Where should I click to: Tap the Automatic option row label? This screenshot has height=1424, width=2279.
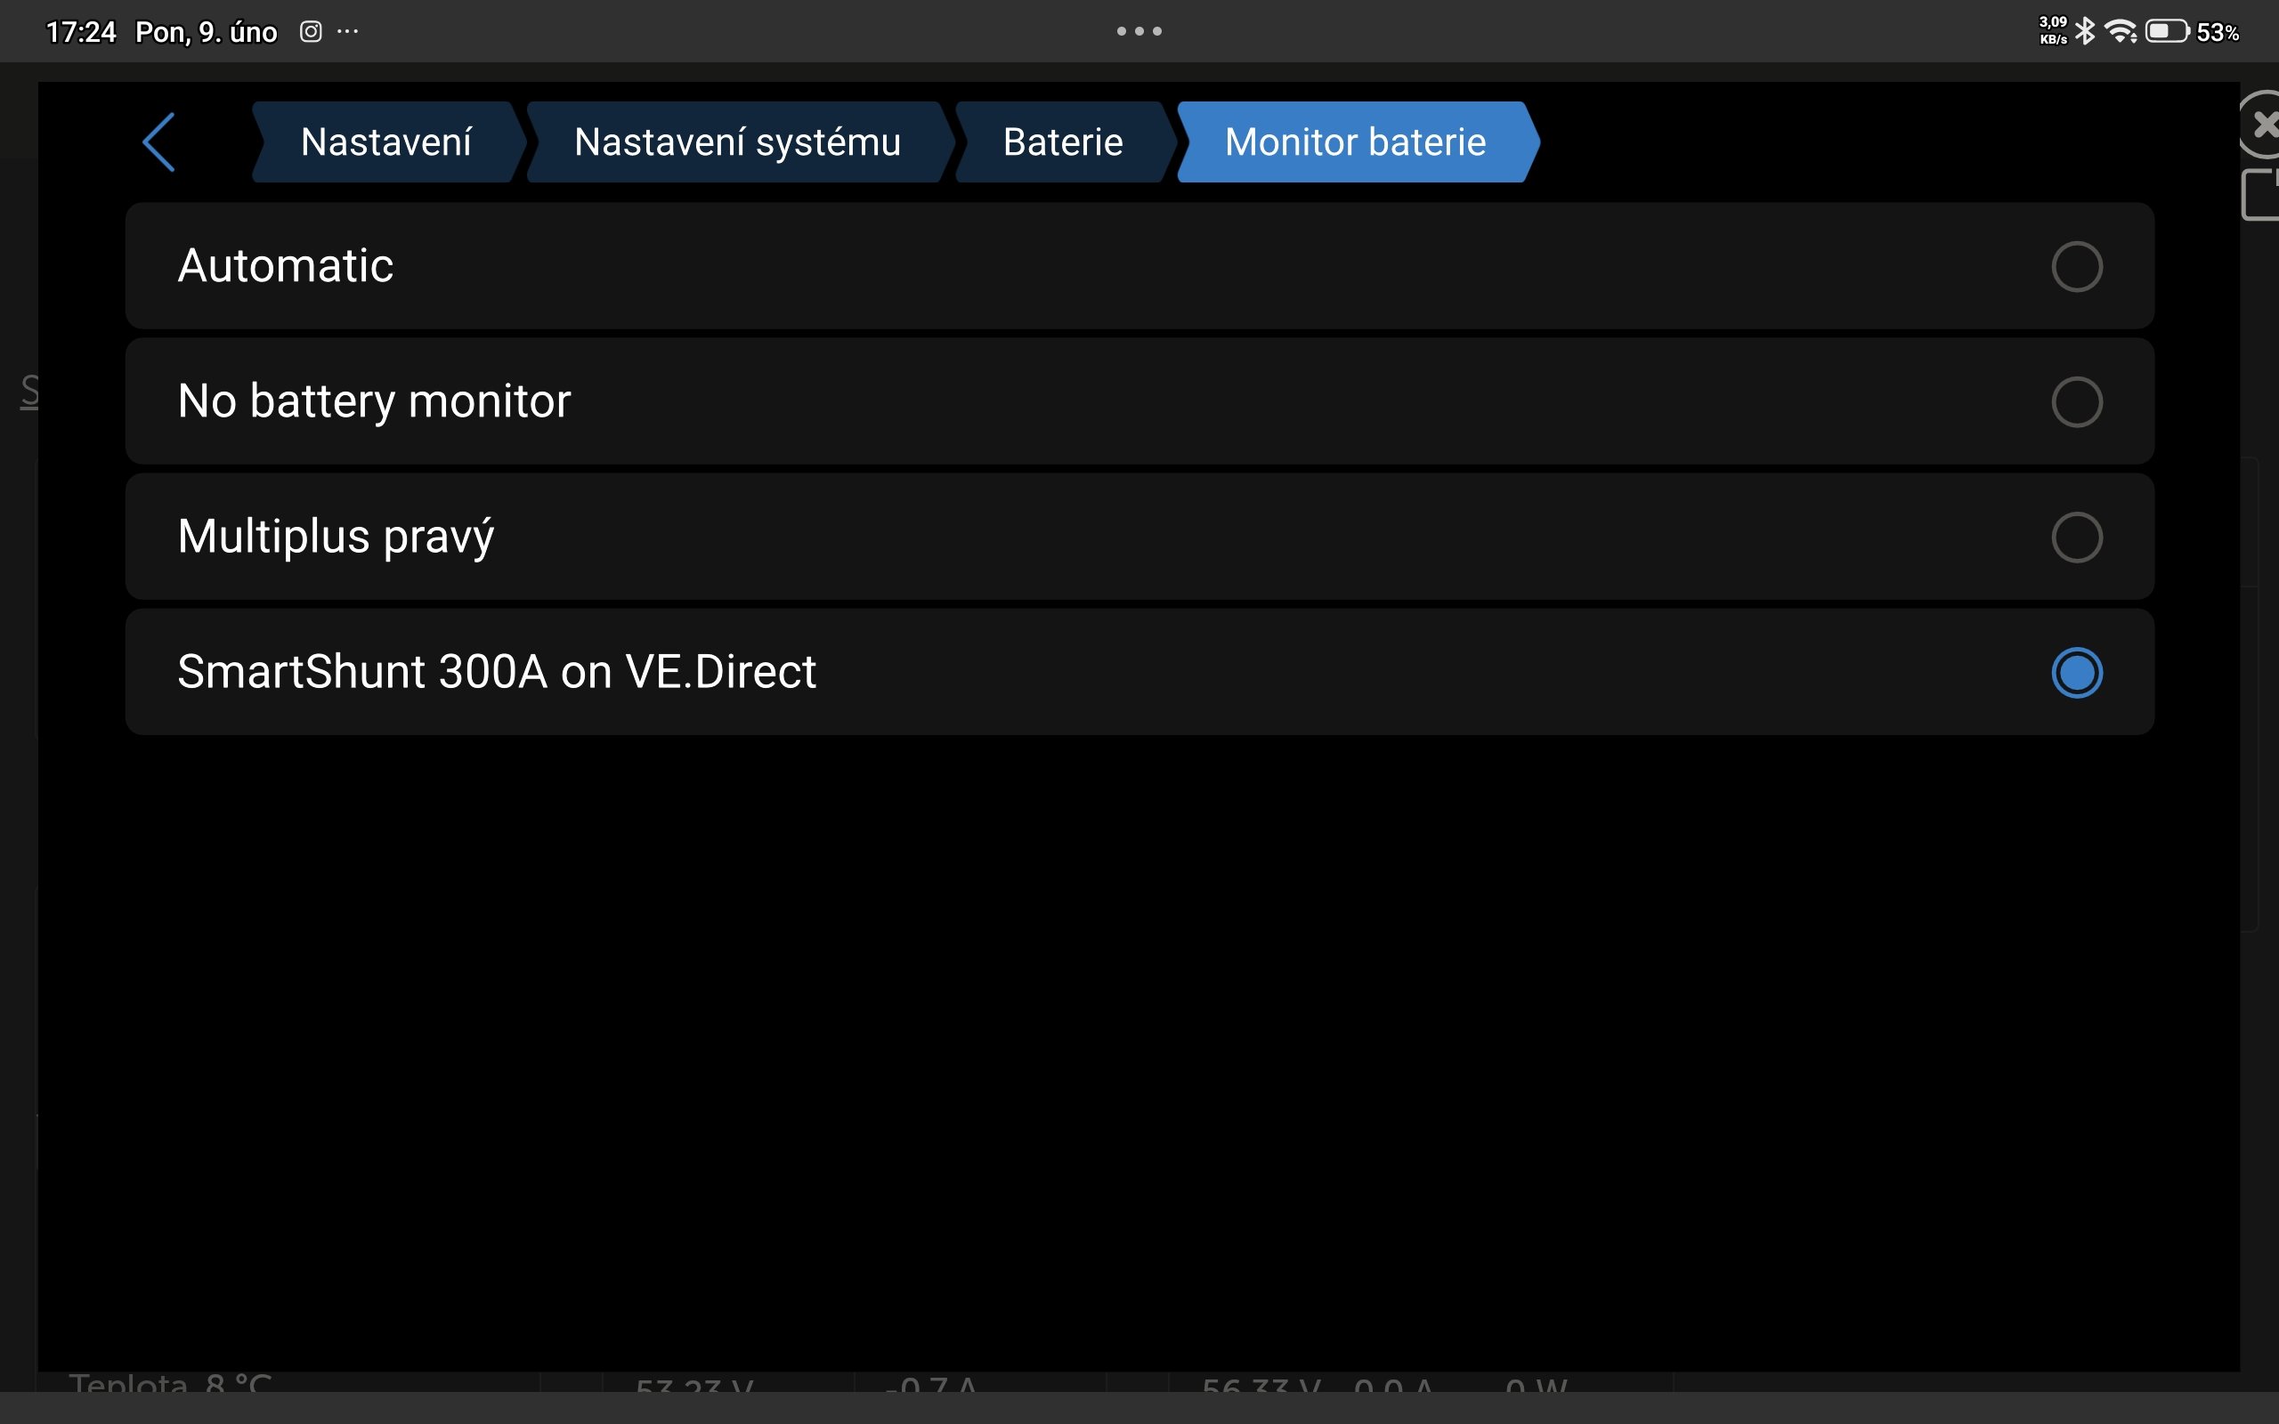[x=286, y=265]
